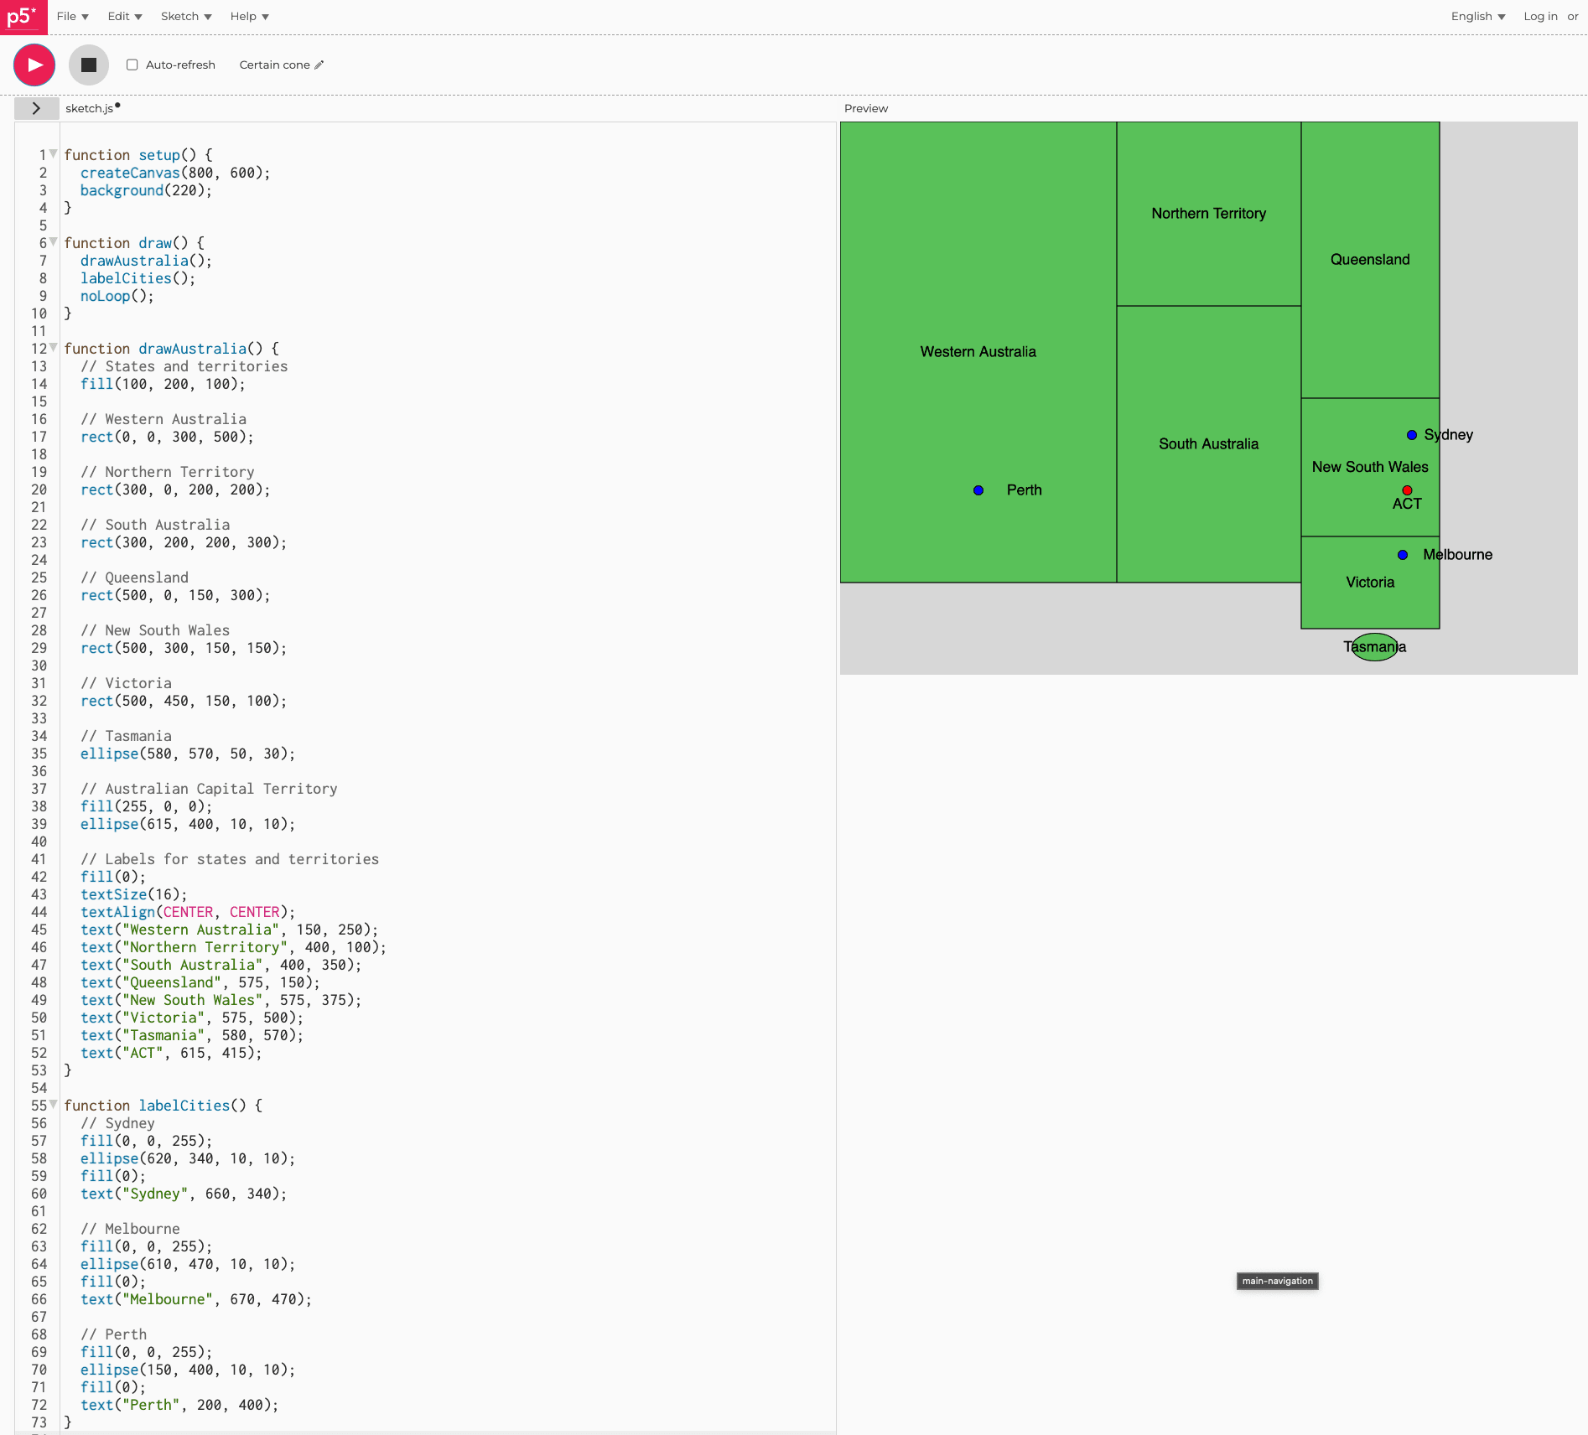
Task: Open the Edit menu
Action: click(124, 16)
